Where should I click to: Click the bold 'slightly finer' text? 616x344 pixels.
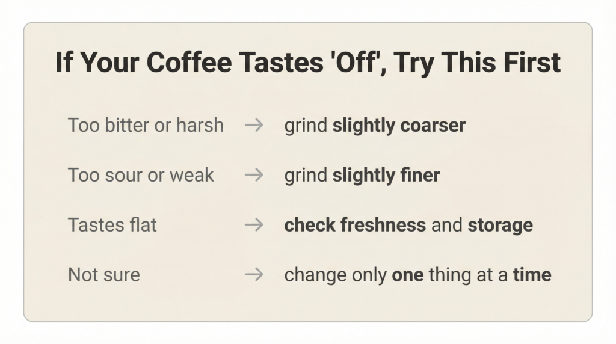(386, 175)
